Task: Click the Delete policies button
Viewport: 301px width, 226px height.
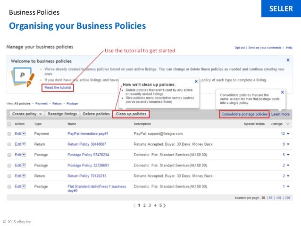Action: click(96, 114)
